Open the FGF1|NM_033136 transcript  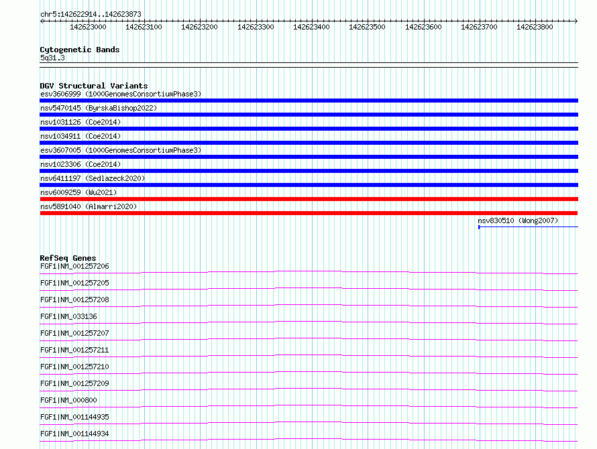point(68,316)
